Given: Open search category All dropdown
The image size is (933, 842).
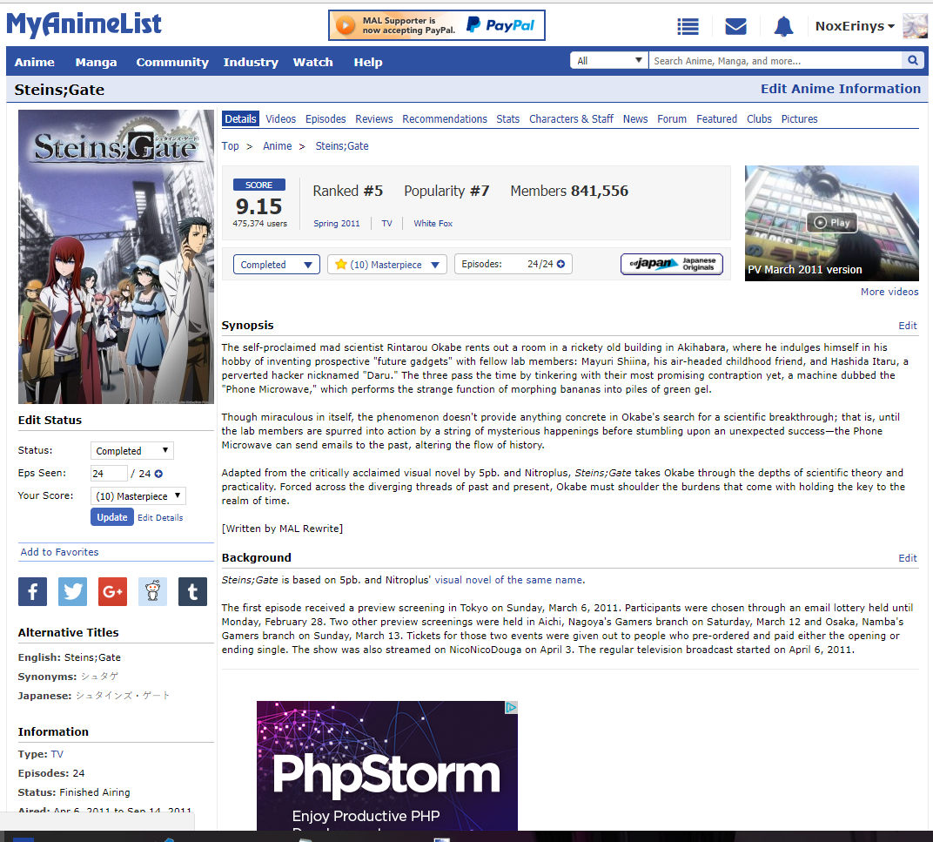Looking at the screenshot, I should tap(608, 60).
